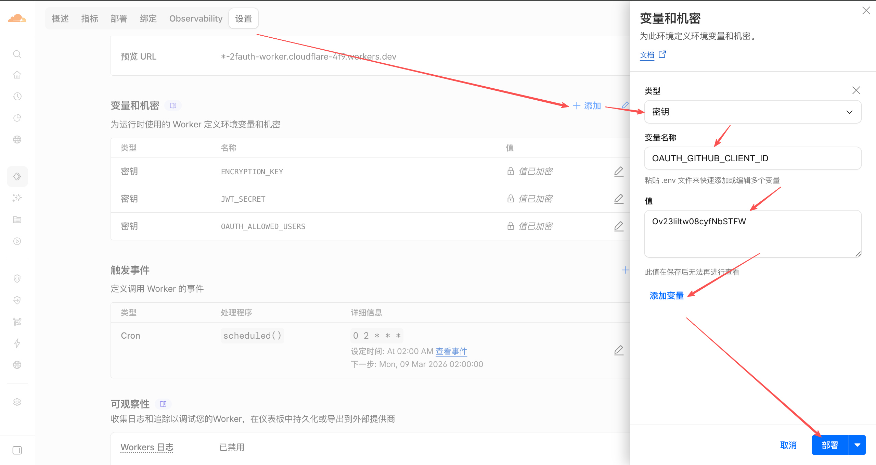Image resolution: width=876 pixels, height=465 pixels.
Task: Click the home icon in sidebar
Action: coord(17,75)
